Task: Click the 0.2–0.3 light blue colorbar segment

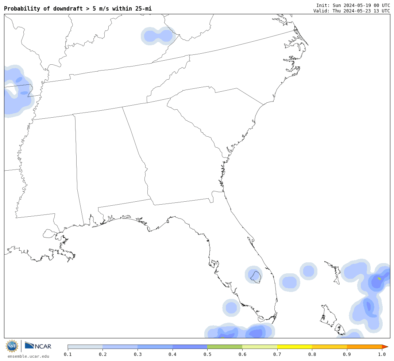Action: pyautogui.click(x=120, y=347)
